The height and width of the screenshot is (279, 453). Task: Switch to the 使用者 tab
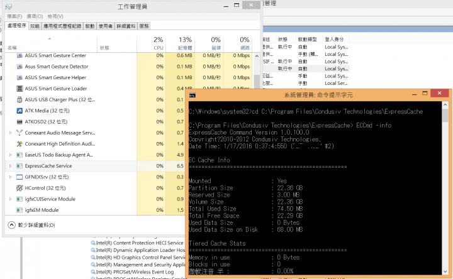[106, 26]
